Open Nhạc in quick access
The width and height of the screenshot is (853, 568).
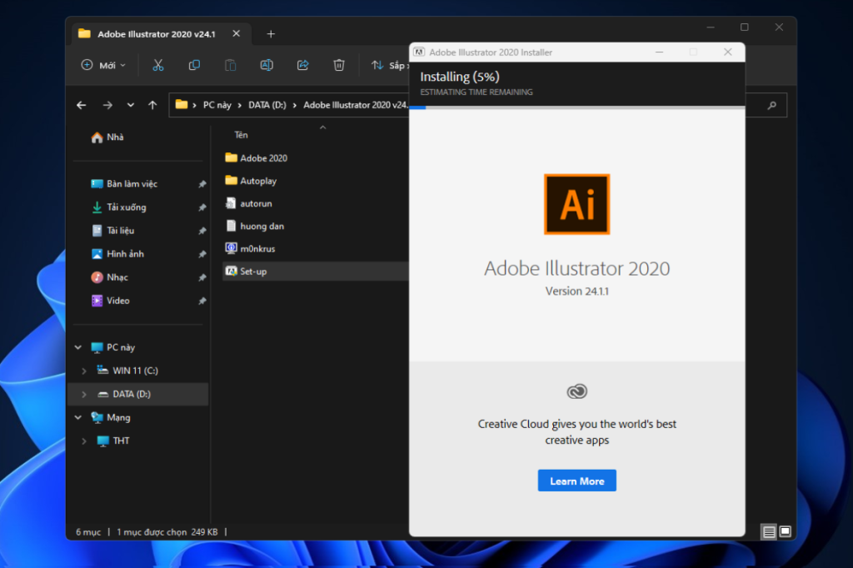[x=117, y=277]
